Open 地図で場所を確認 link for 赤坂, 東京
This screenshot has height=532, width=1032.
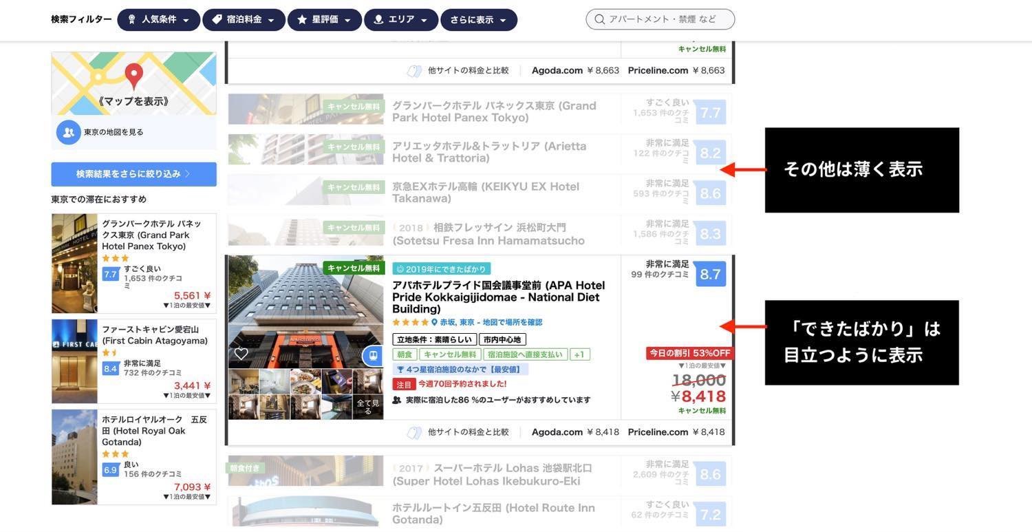513,322
